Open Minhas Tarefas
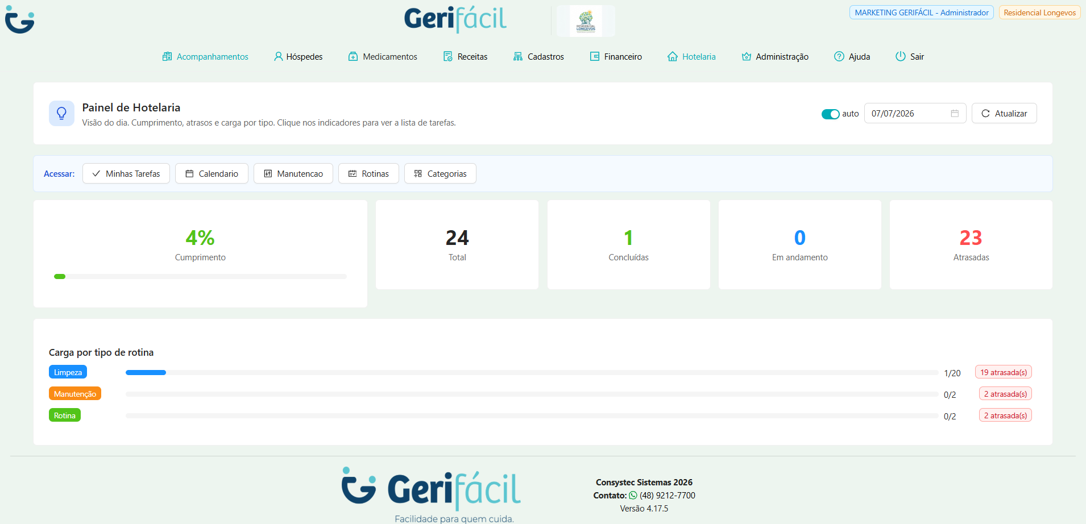The image size is (1086, 524). [126, 173]
